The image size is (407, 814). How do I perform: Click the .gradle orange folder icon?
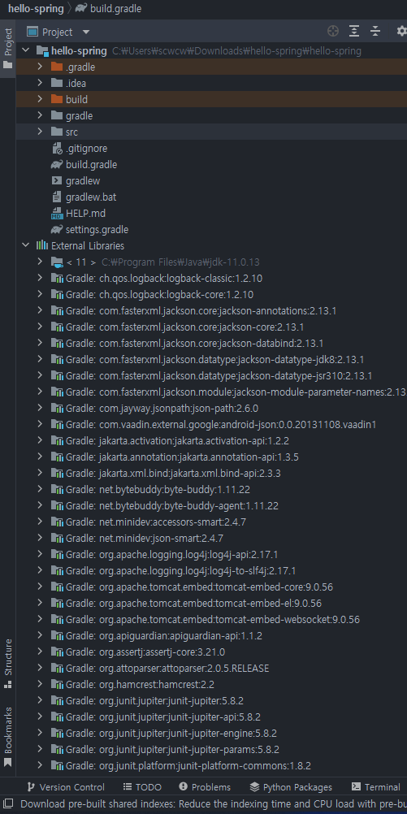57,67
